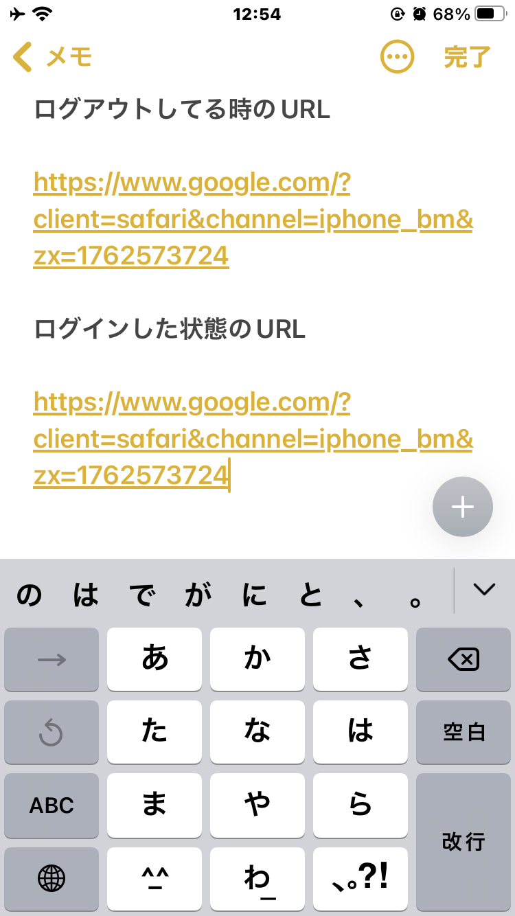515x916 pixels.
Task: Tap the は key on keyboard grid
Action: click(x=360, y=732)
